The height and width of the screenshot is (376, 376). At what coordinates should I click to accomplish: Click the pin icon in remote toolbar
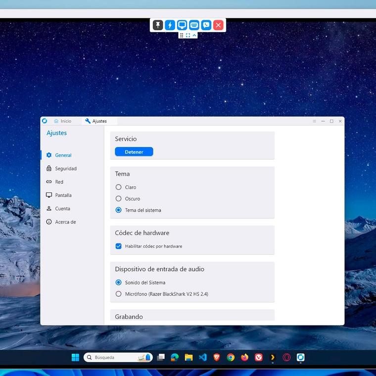(x=158, y=25)
